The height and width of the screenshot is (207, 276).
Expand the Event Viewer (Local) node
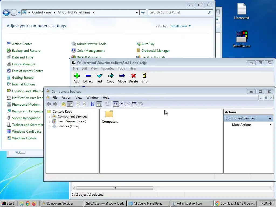pos(50,122)
